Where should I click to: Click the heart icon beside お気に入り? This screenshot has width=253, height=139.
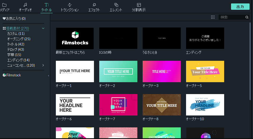[x=4, y=18]
